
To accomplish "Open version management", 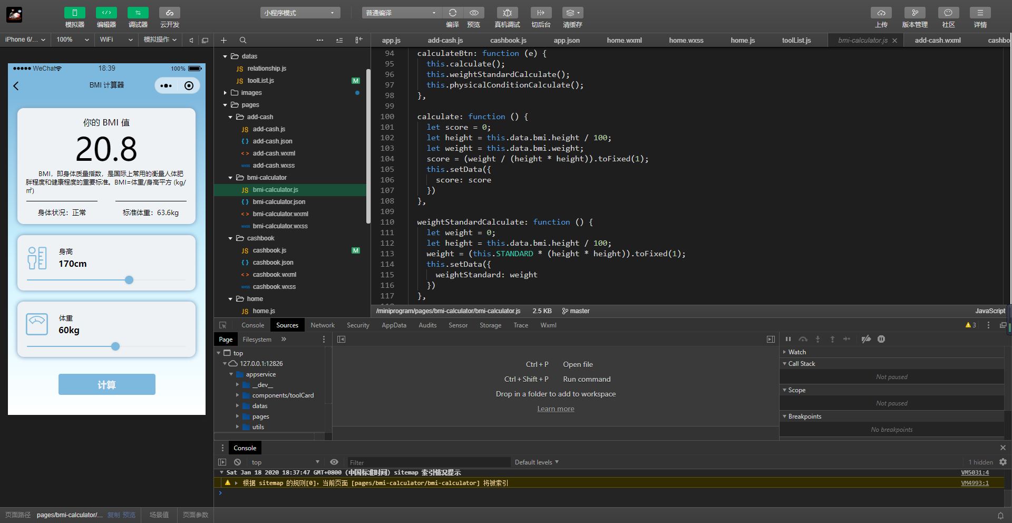I will click(915, 13).
